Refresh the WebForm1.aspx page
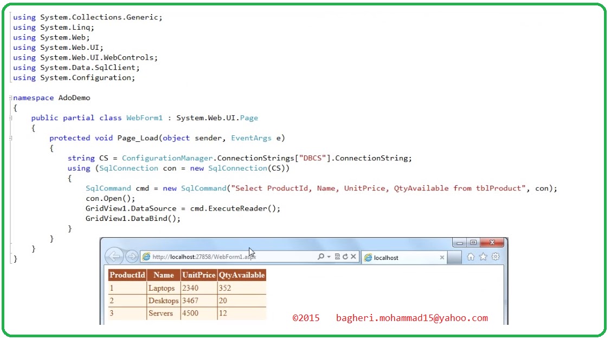Screen dimensions: 611x340 coord(345,257)
